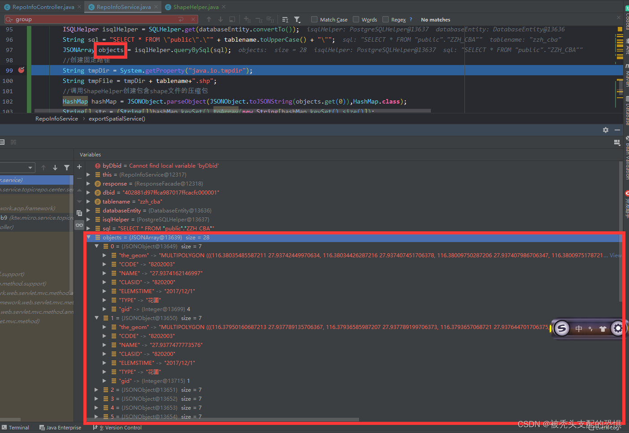Expand the 'databaseEntity' variable
629x433 pixels.
click(88, 211)
